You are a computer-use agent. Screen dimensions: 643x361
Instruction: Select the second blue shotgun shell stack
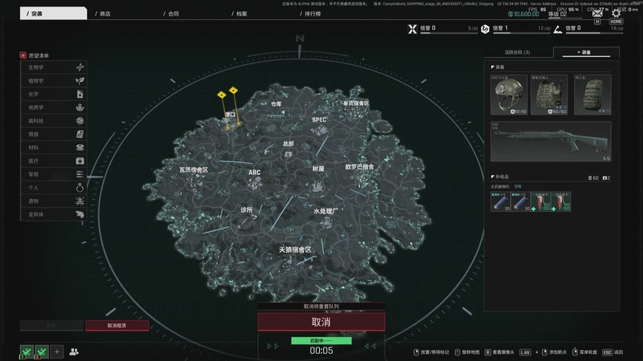pos(520,201)
